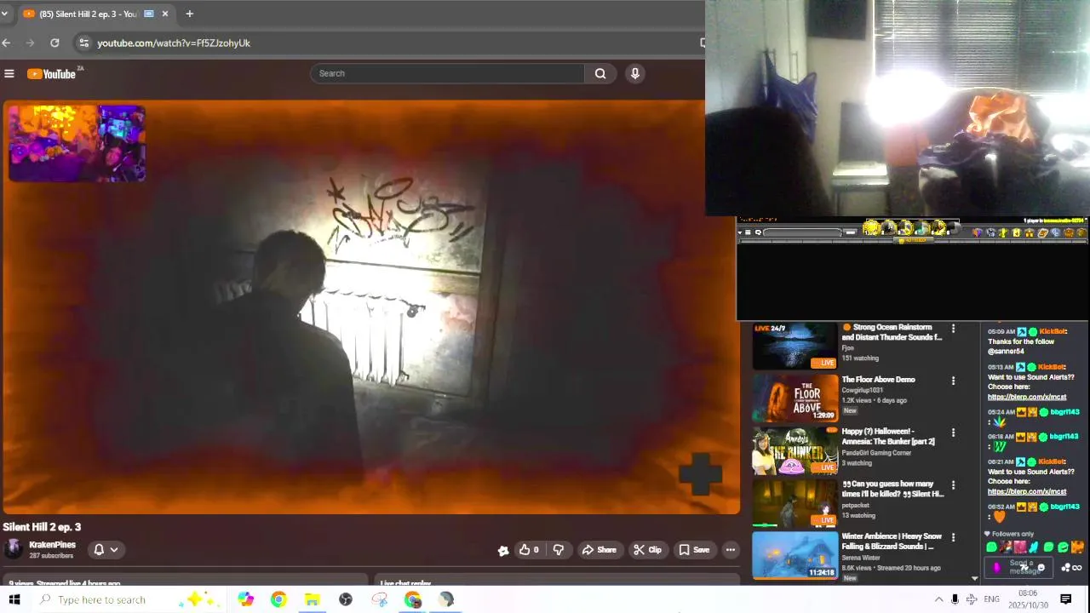The height and width of the screenshot is (613, 1090).
Task: Select the third hotbar slot icon
Action: (x=905, y=228)
